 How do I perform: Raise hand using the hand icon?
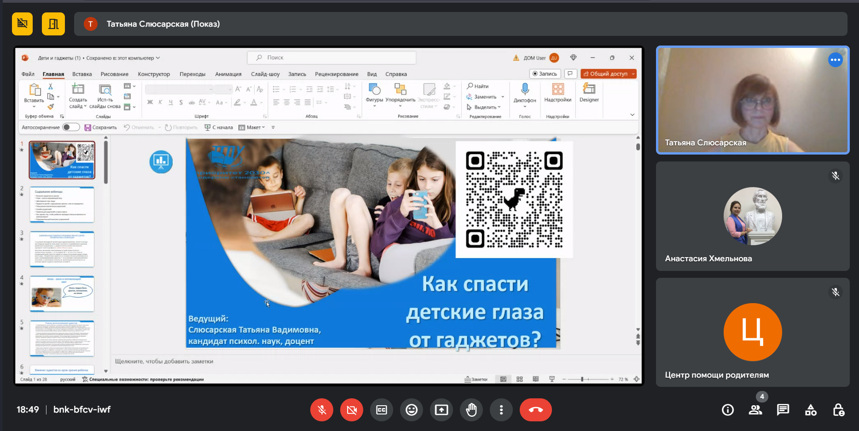tap(471, 410)
